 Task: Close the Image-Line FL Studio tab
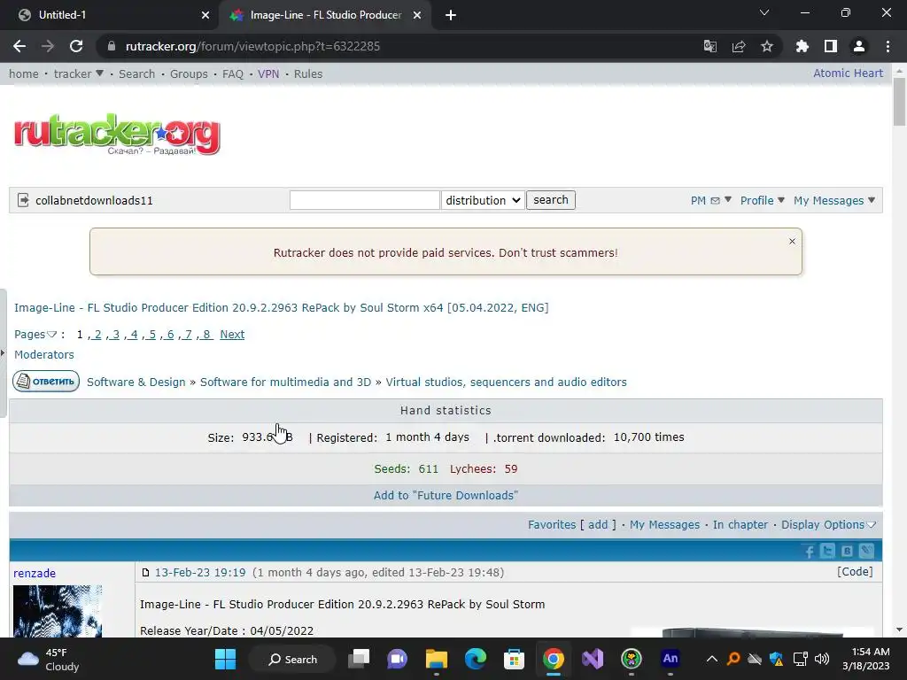(417, 15)
